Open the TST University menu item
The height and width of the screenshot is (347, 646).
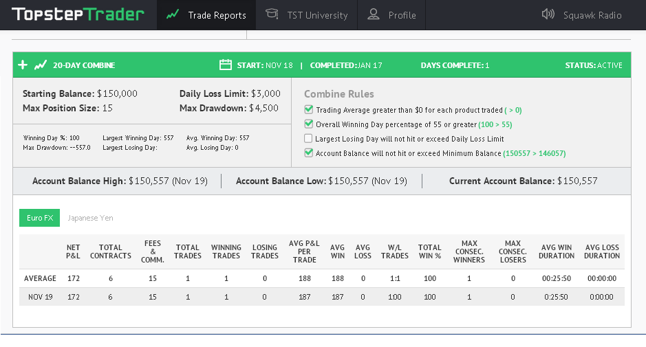click(x=307, y=15)
